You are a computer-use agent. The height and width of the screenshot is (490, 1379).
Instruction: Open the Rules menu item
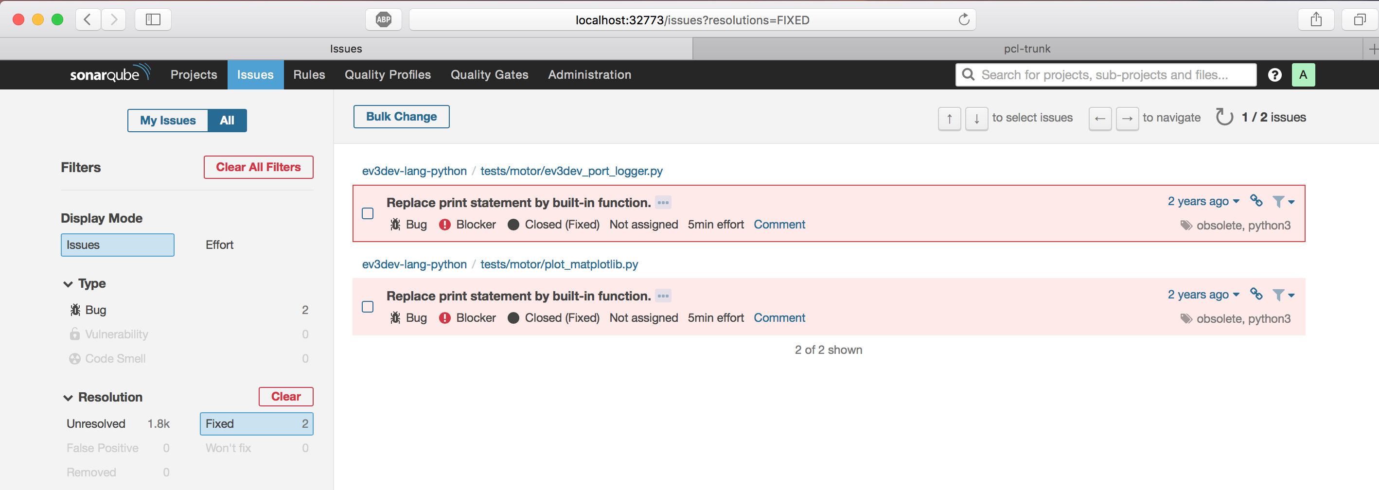point(309,75)
